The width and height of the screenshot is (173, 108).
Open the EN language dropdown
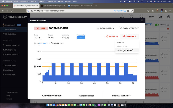tap(151, 17)
